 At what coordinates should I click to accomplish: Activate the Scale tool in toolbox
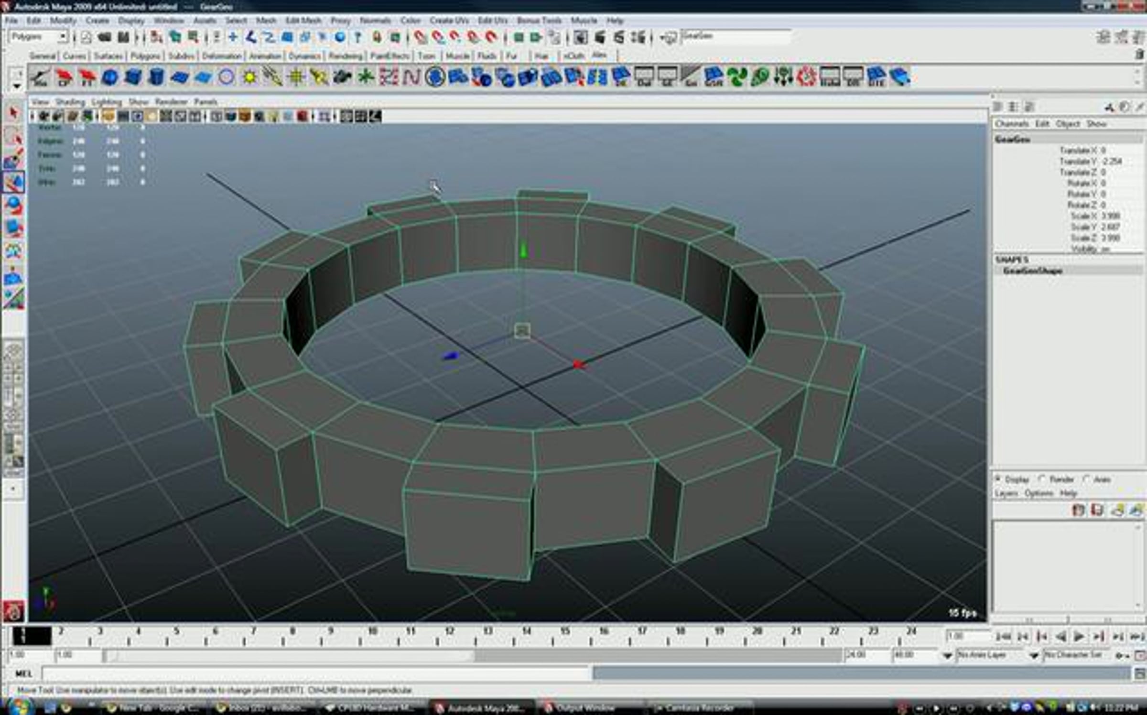coord(13,228)
